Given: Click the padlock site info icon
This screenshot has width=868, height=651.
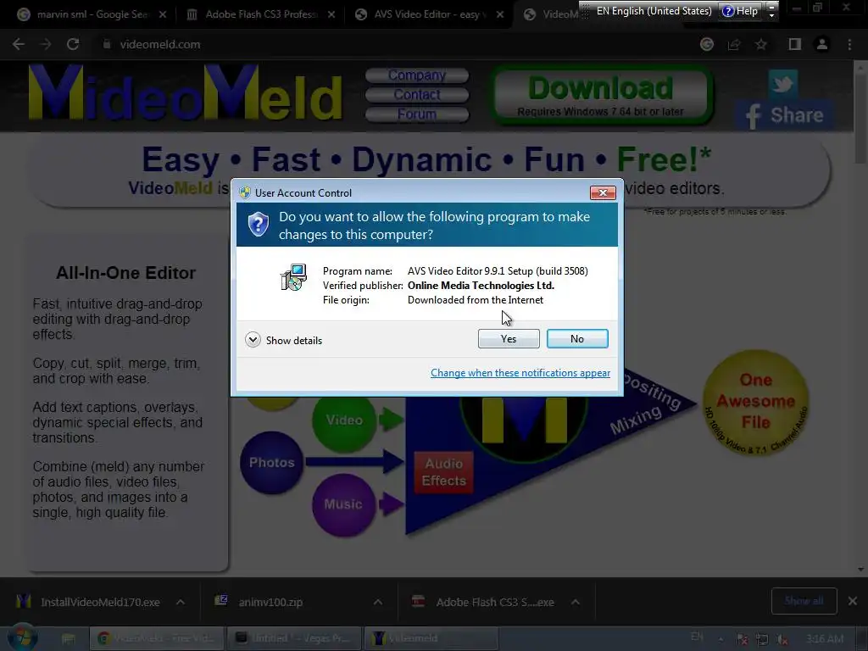Looking at the screenshot, I should [x=107, y=44].
